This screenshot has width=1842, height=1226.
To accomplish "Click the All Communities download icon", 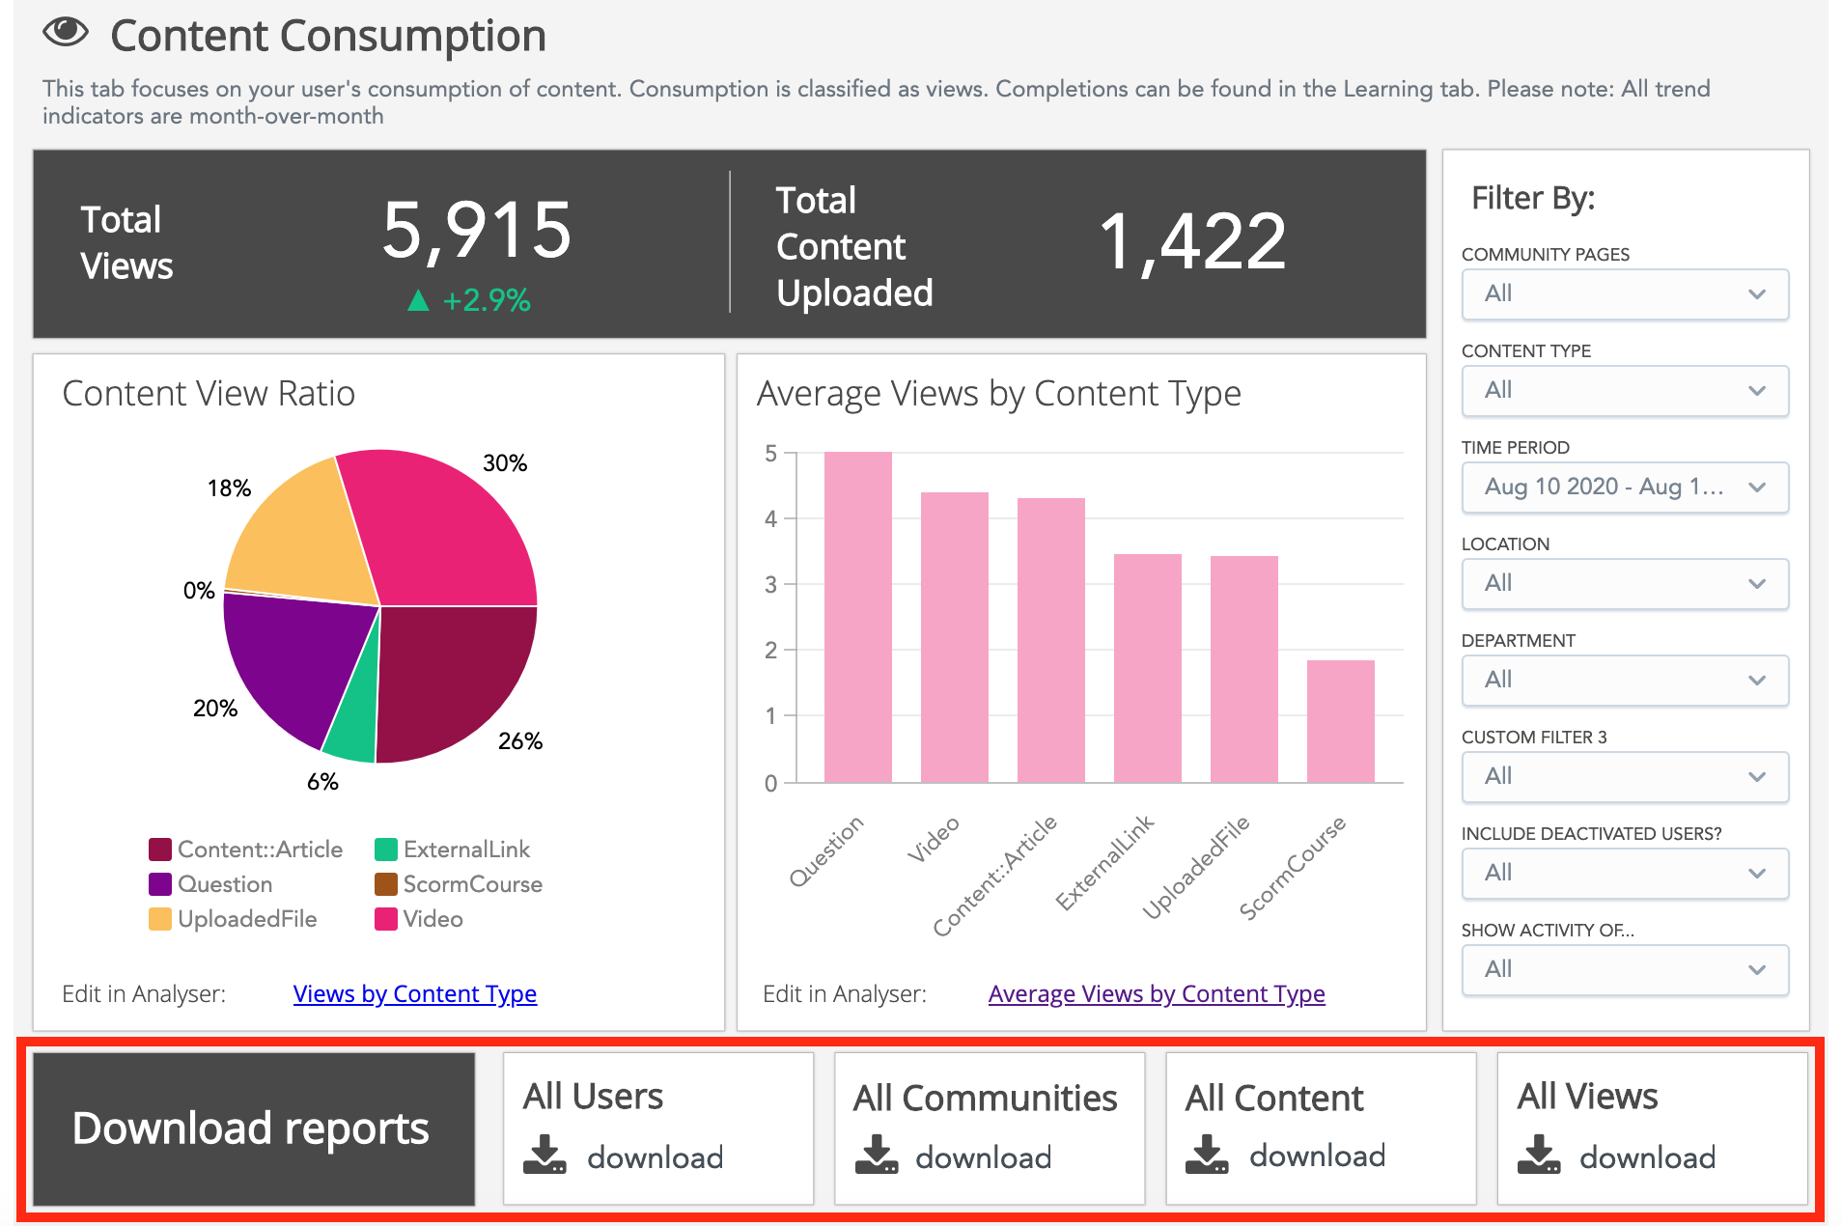I will tap(876, 1156).
